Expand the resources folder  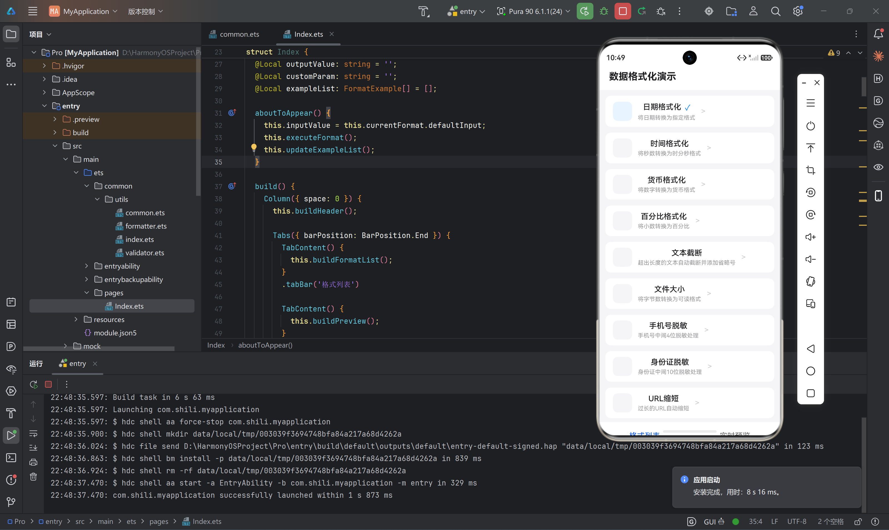[x=76, y=320]
